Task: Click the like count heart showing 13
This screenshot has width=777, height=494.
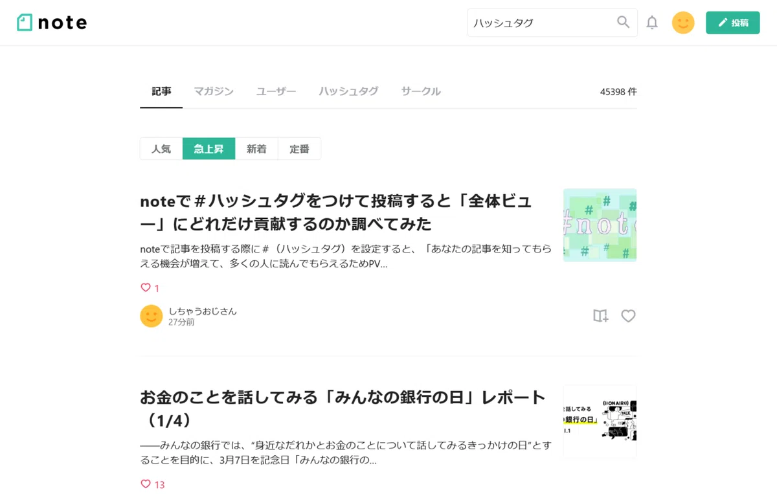Action: click(152, 484)
